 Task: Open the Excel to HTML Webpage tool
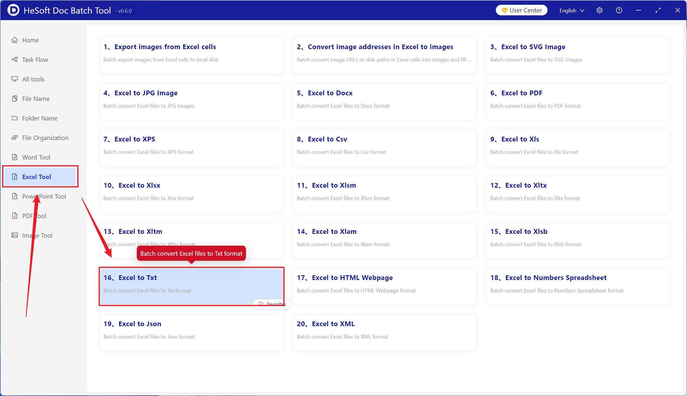click(x=384, y=286)
